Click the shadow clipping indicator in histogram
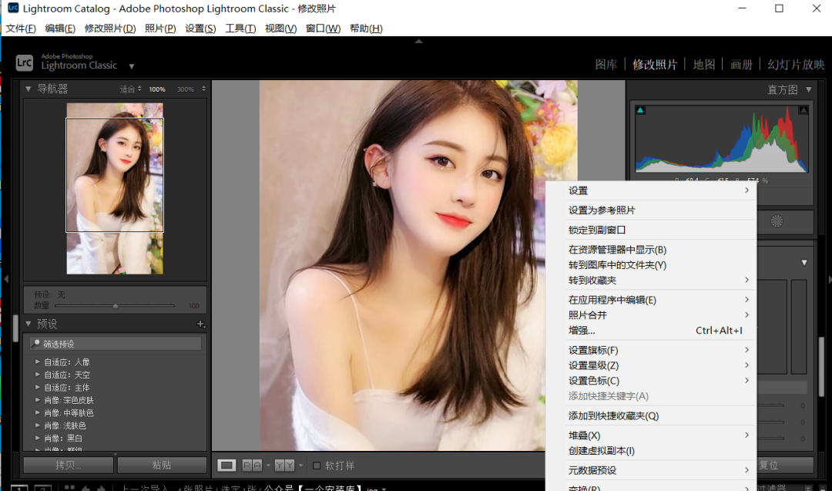Viewport: 832px width, 491px height. click(640, 110)
